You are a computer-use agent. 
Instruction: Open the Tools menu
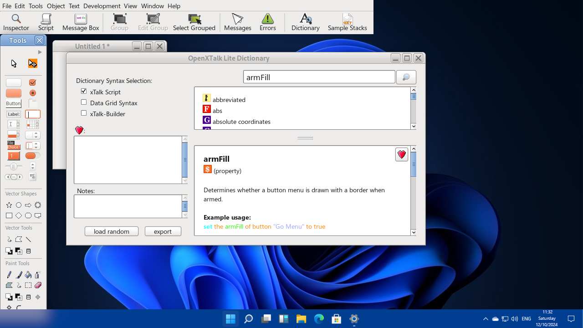coord(36,6)
